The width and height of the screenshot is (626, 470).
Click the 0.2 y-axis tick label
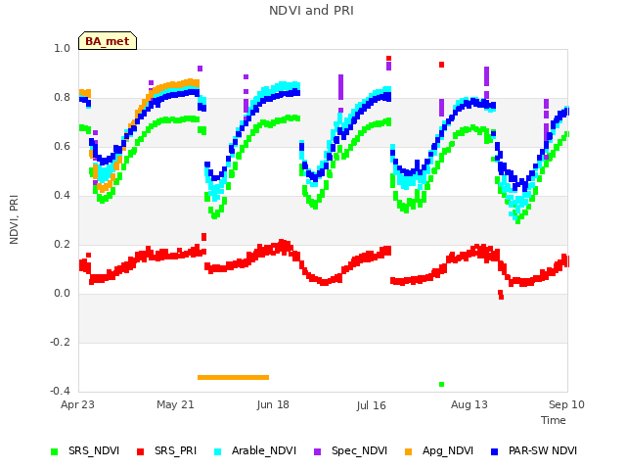[x=62, y=244]
